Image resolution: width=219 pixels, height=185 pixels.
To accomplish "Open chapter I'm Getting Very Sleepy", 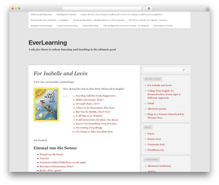I will [x=89, y=128].
